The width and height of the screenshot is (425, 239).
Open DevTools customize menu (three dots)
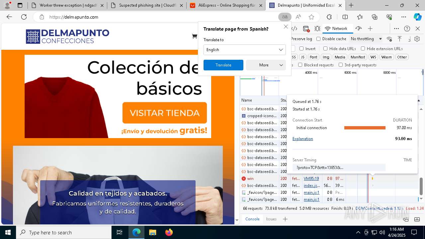tap(396, 29)
